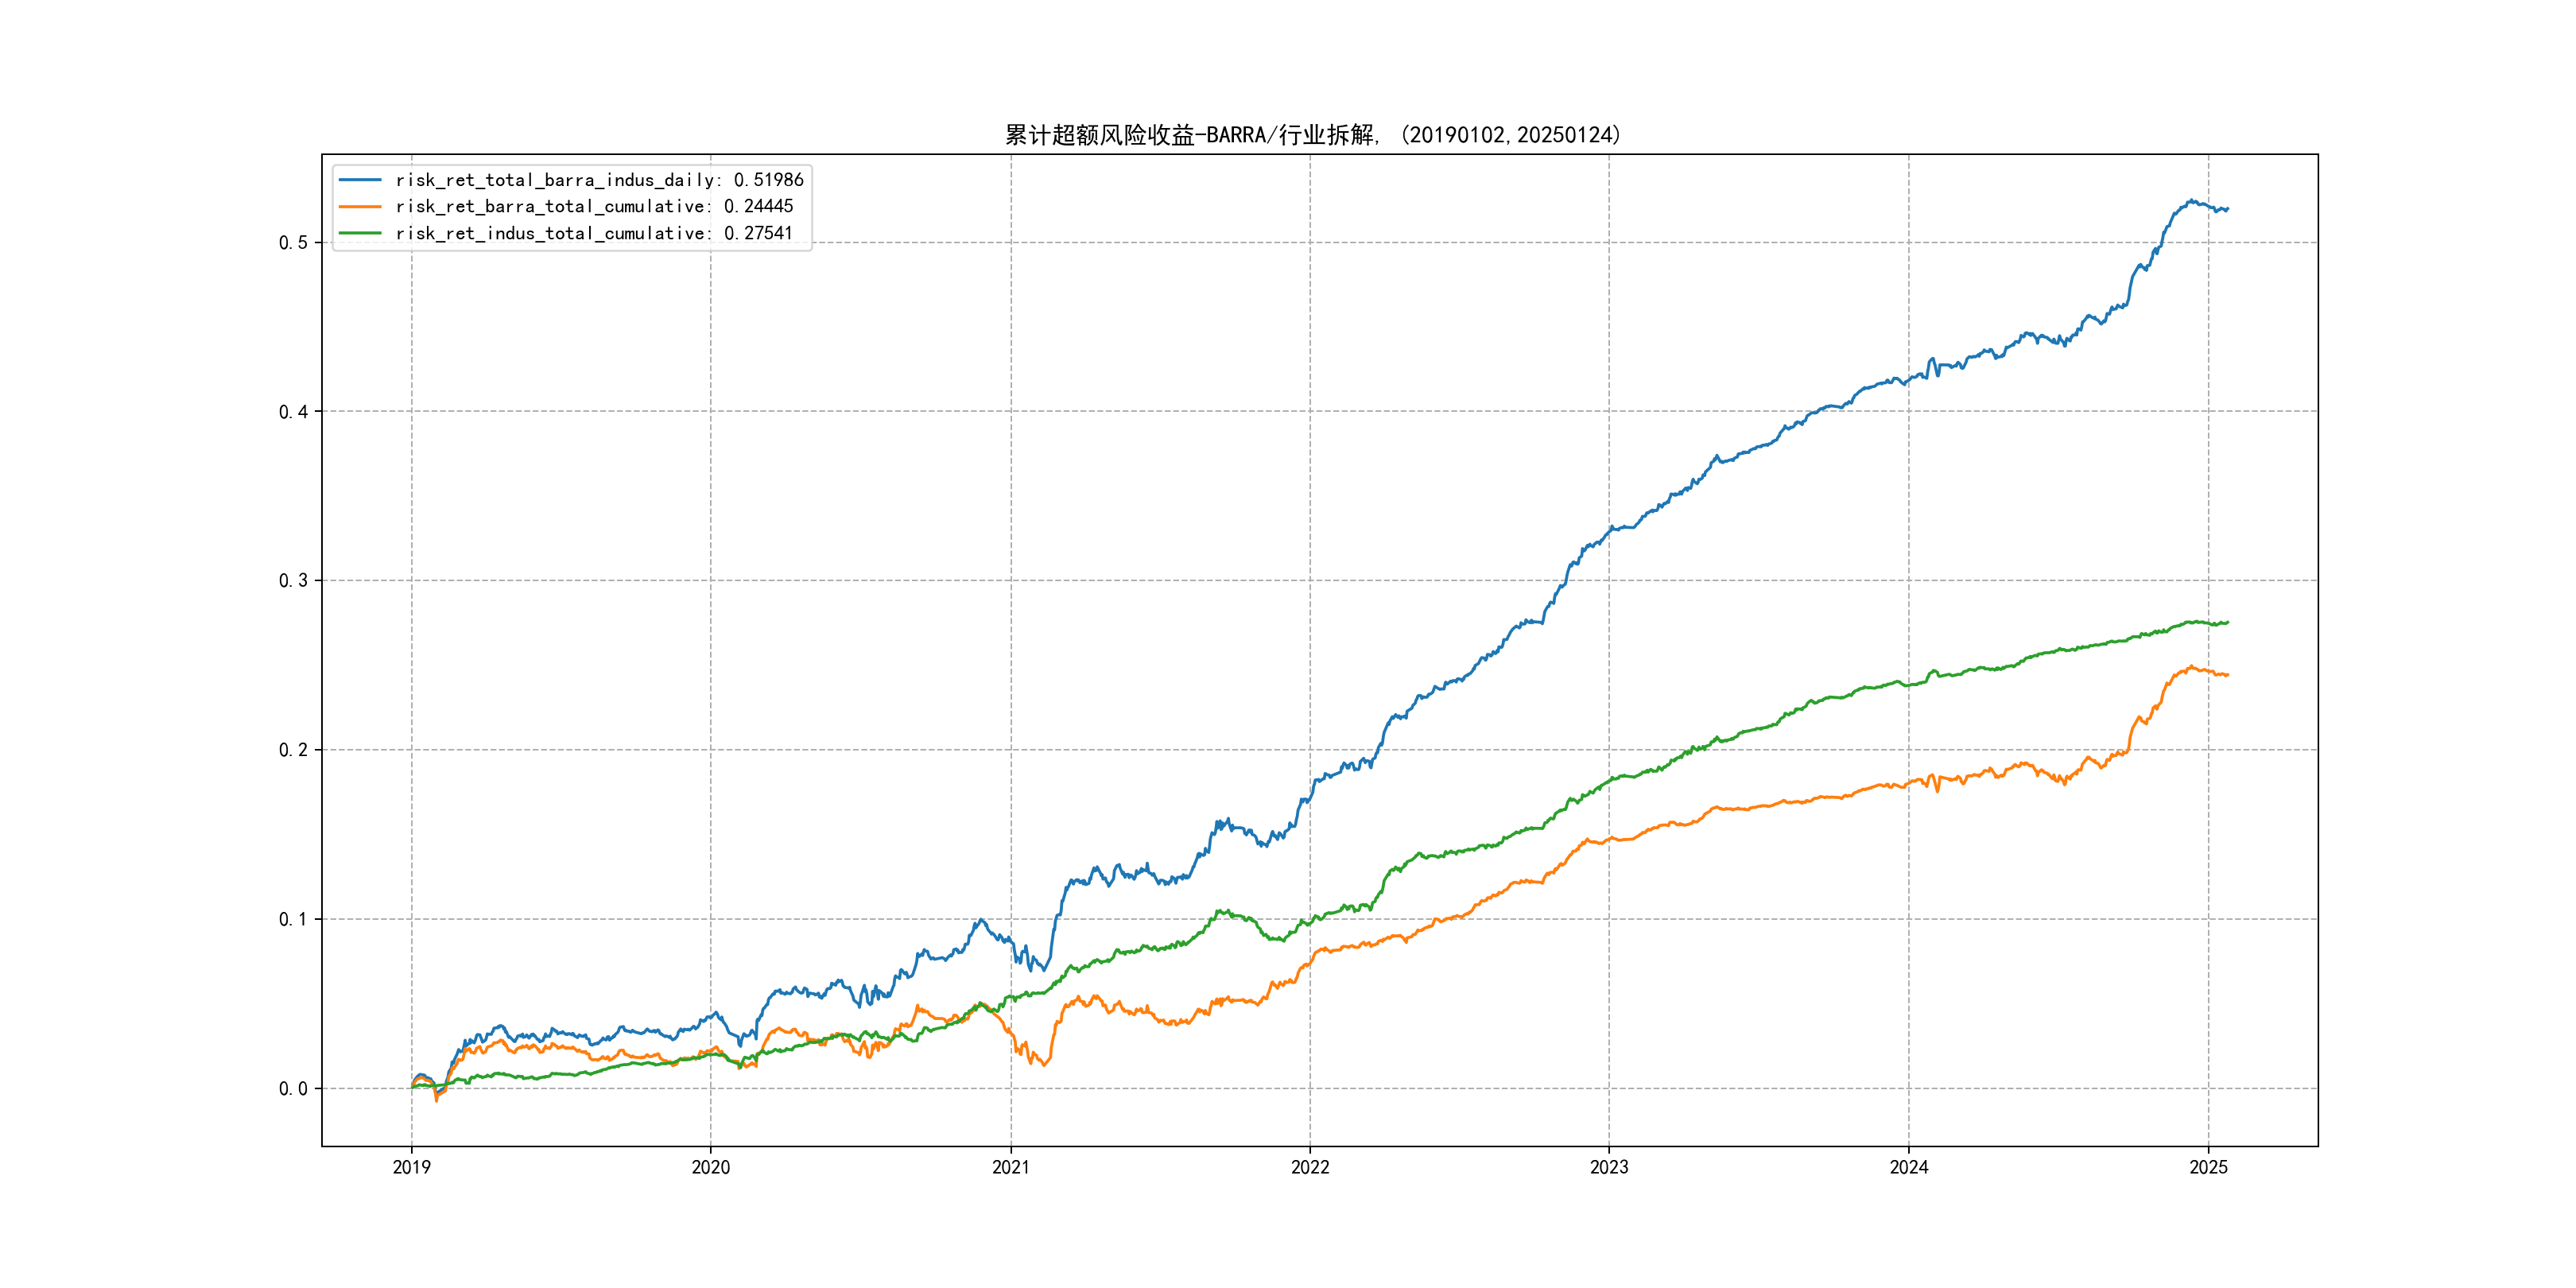Select legend entry risk_ret_indus_total_cumulative

click(x=593, y=233)
